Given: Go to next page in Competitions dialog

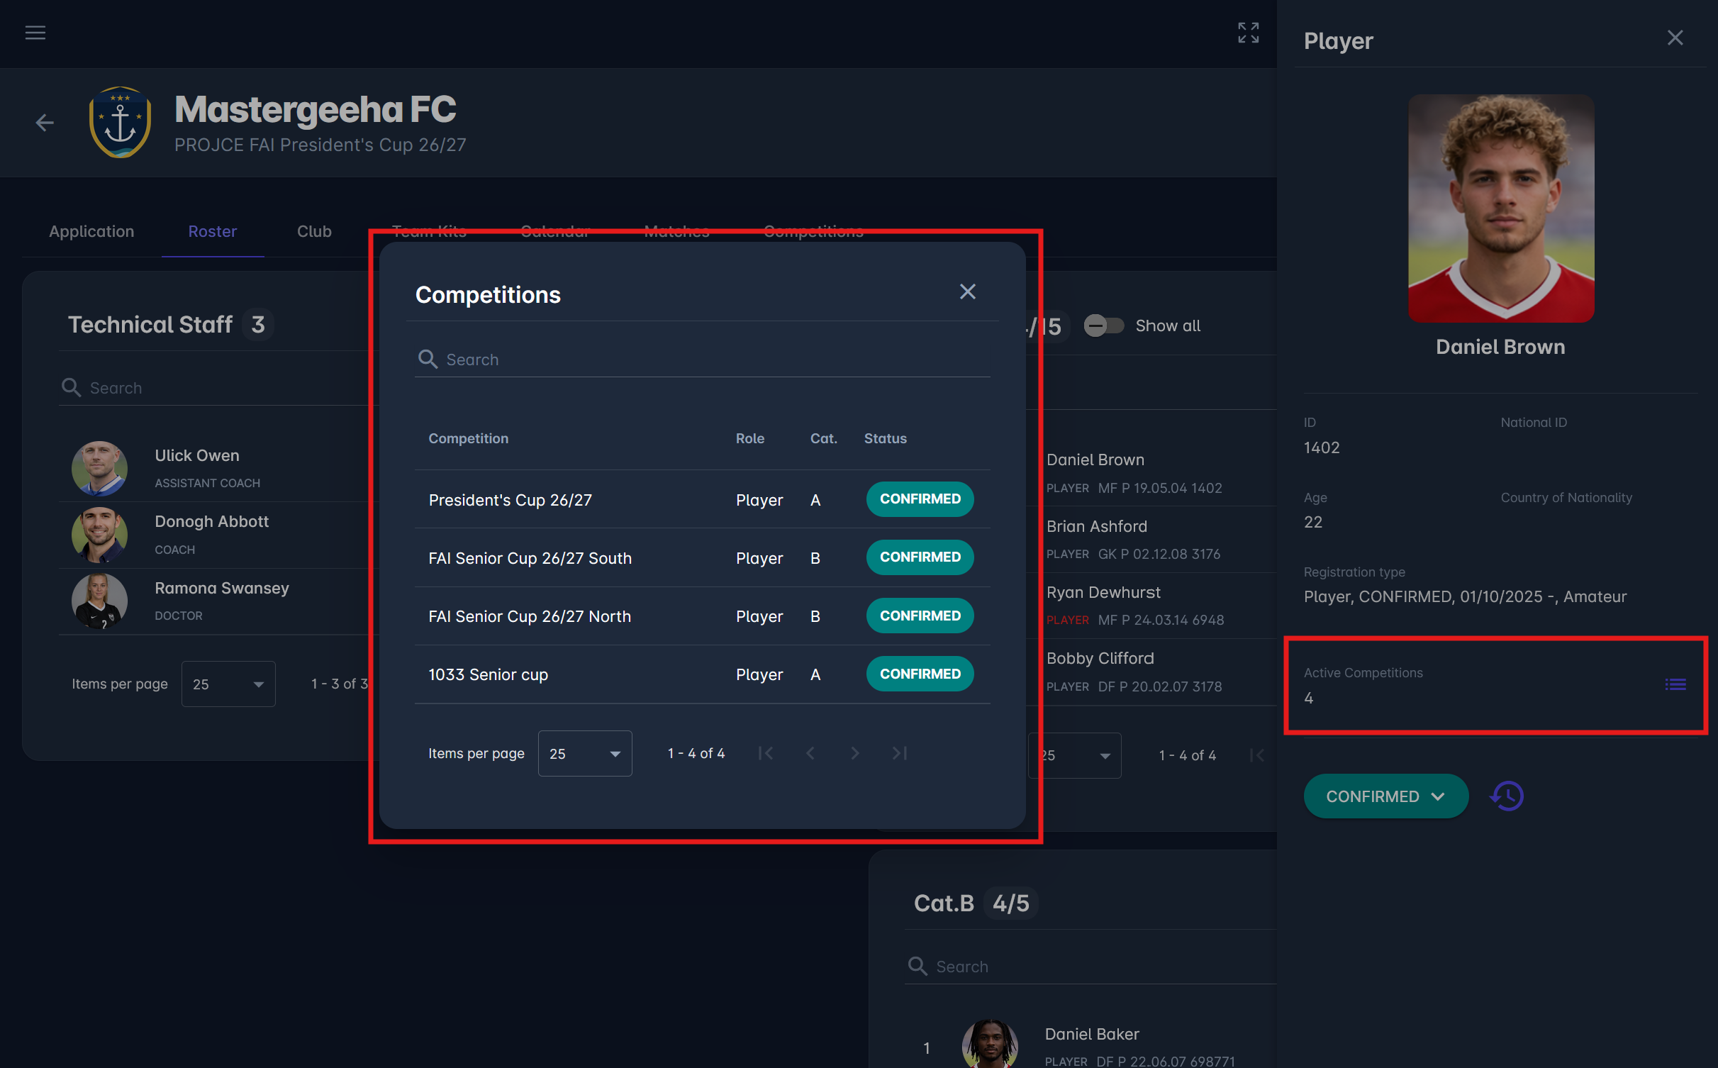Looking at the screenshot, I should click(855, 753).
